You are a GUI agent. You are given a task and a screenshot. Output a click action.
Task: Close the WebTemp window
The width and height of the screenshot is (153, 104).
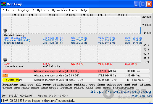pos(149,4)
